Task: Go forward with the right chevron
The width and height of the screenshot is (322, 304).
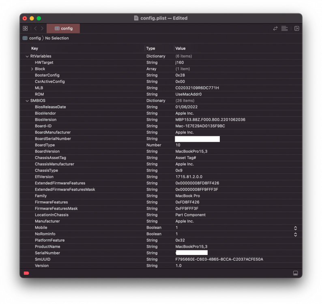Action: [42, 28]
